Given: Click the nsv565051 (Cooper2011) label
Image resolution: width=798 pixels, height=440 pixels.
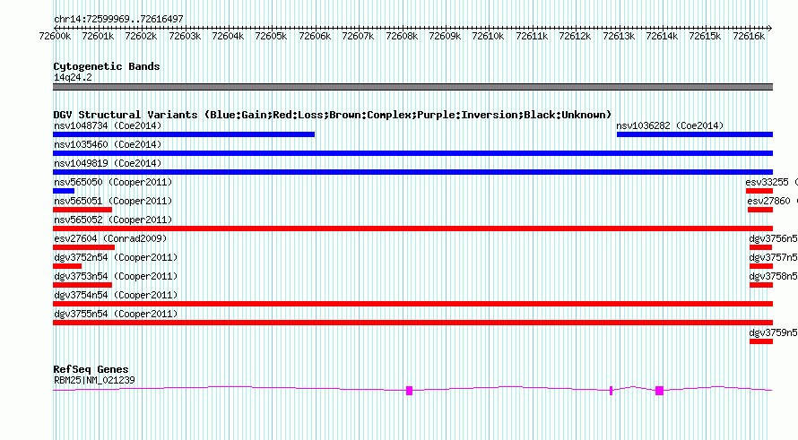Looking at the screenshot, I should [x=113, y=201].
